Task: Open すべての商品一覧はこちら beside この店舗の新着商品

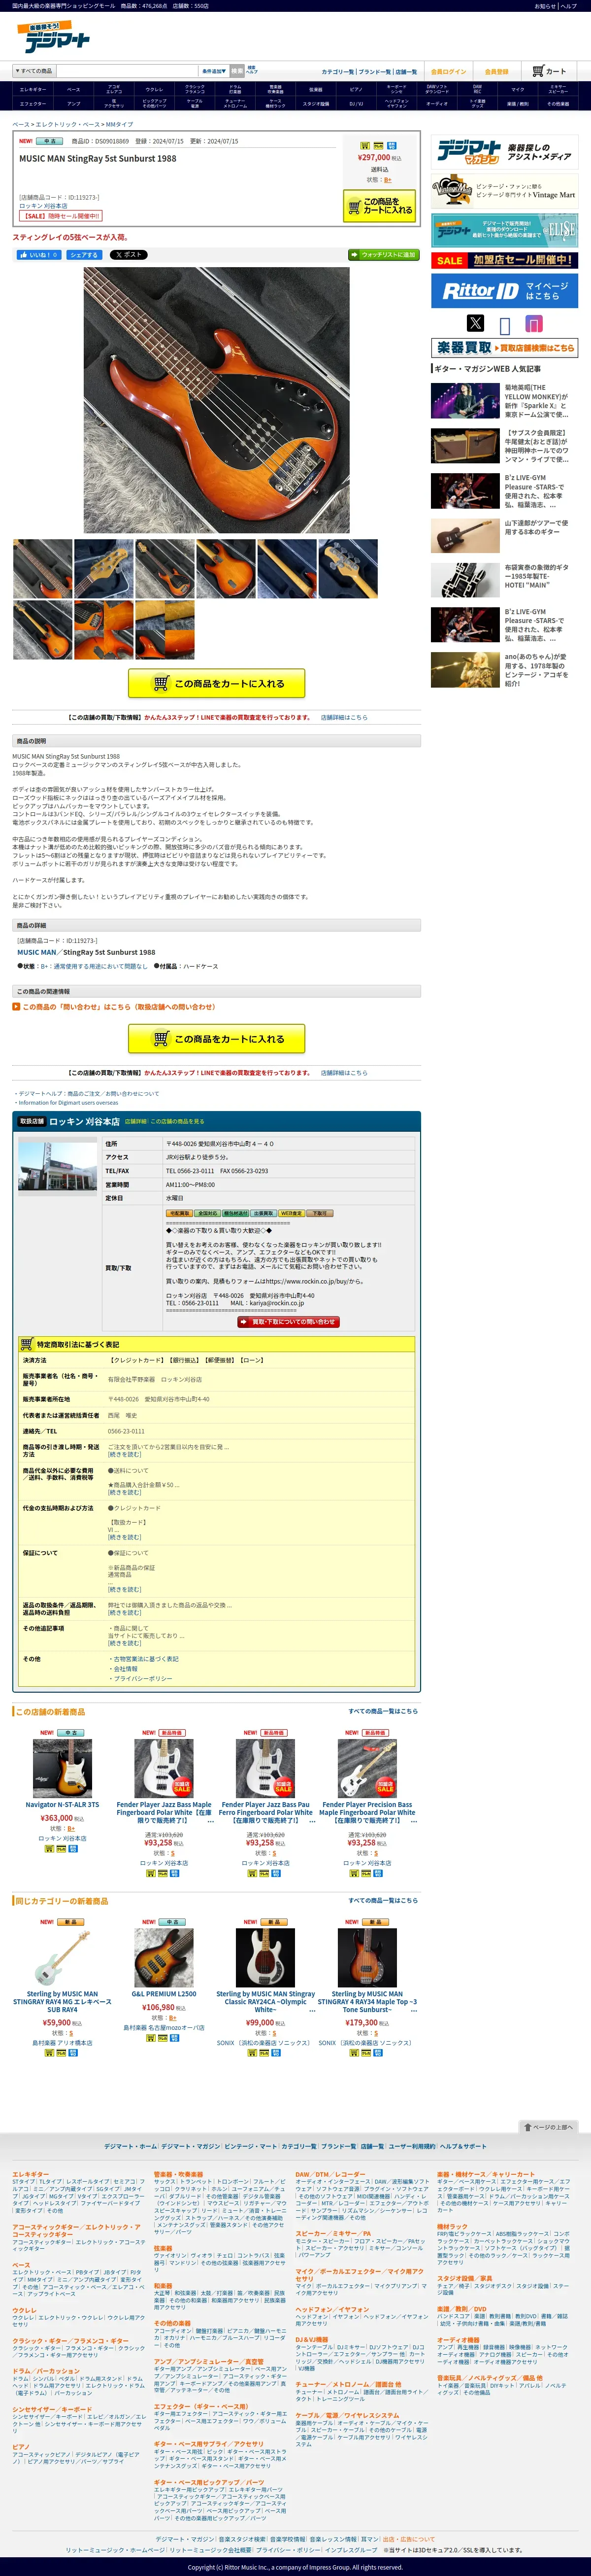Action: (x=383, y=1711)
